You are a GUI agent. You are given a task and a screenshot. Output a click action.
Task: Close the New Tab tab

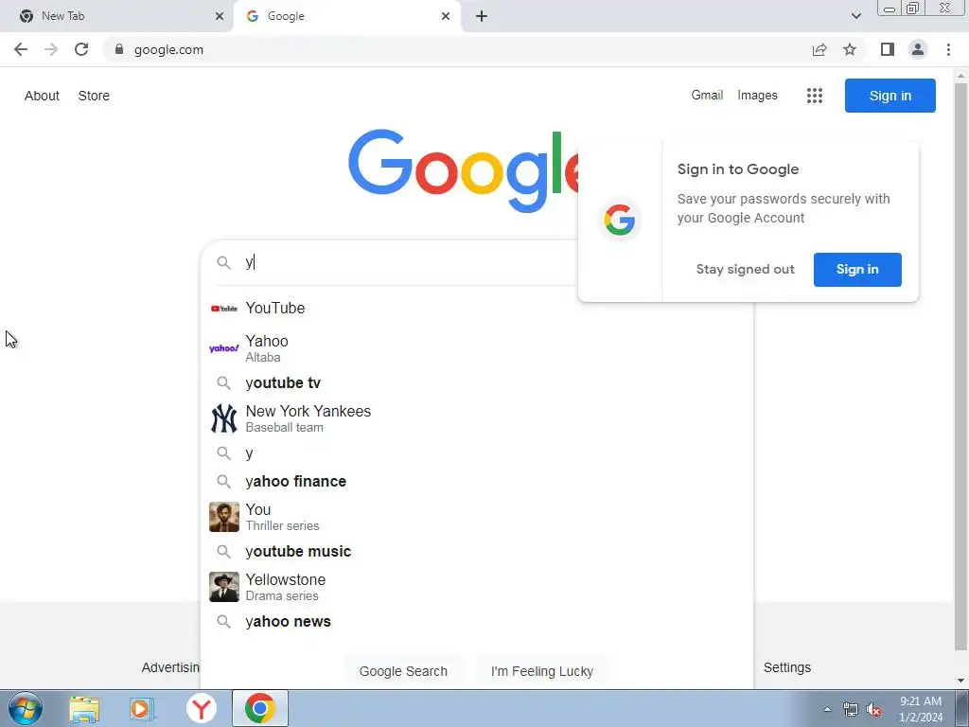[220, 16]
